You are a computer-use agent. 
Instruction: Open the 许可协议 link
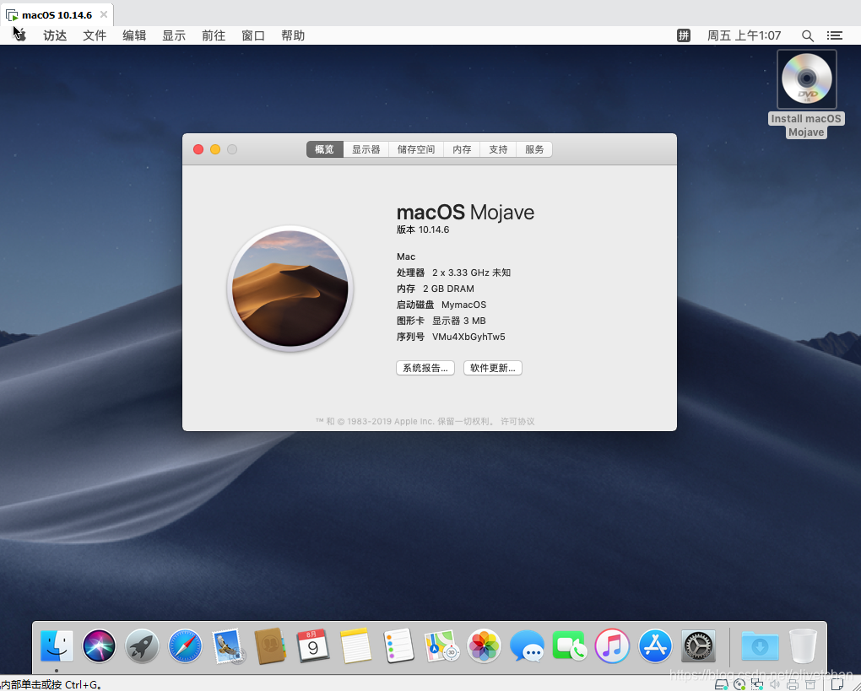(517, 422)
